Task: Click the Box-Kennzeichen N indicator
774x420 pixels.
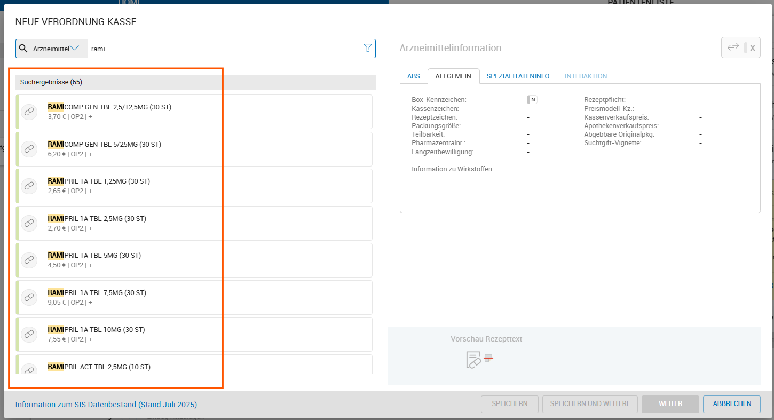Action: pyautogui.click(x=532, y=100)
